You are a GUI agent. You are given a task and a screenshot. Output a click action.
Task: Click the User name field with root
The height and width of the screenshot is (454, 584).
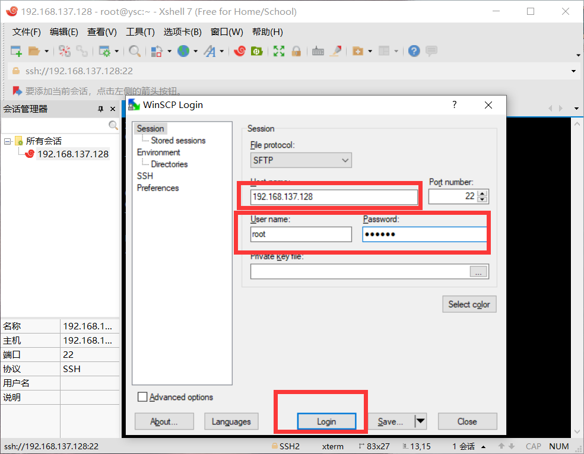pos(301,234)
